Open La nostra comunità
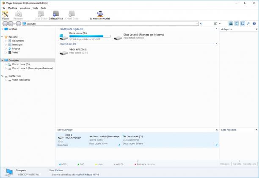259x178 pixels. click(x=100, y=15)
